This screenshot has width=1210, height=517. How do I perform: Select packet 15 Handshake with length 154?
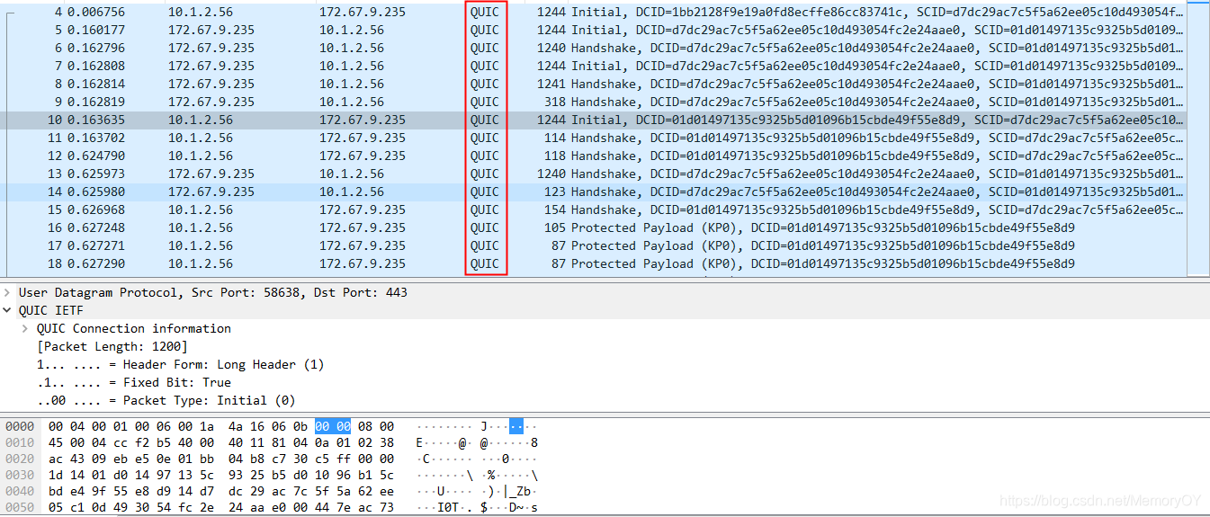pos(594,209)
